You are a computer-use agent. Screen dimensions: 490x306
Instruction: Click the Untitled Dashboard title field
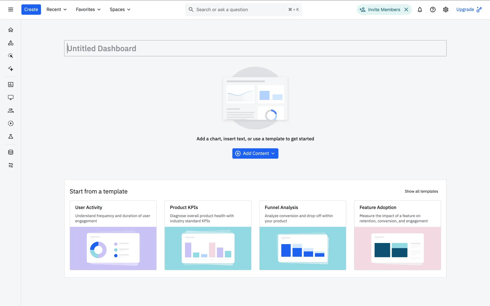click(x=255, y=48)
